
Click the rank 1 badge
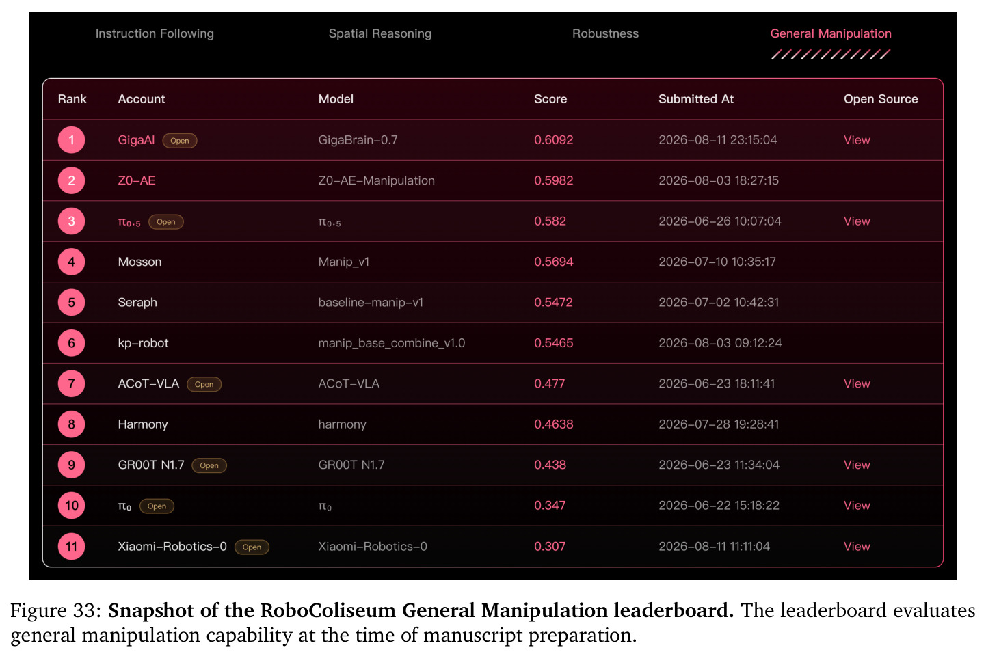click(71, 140)
